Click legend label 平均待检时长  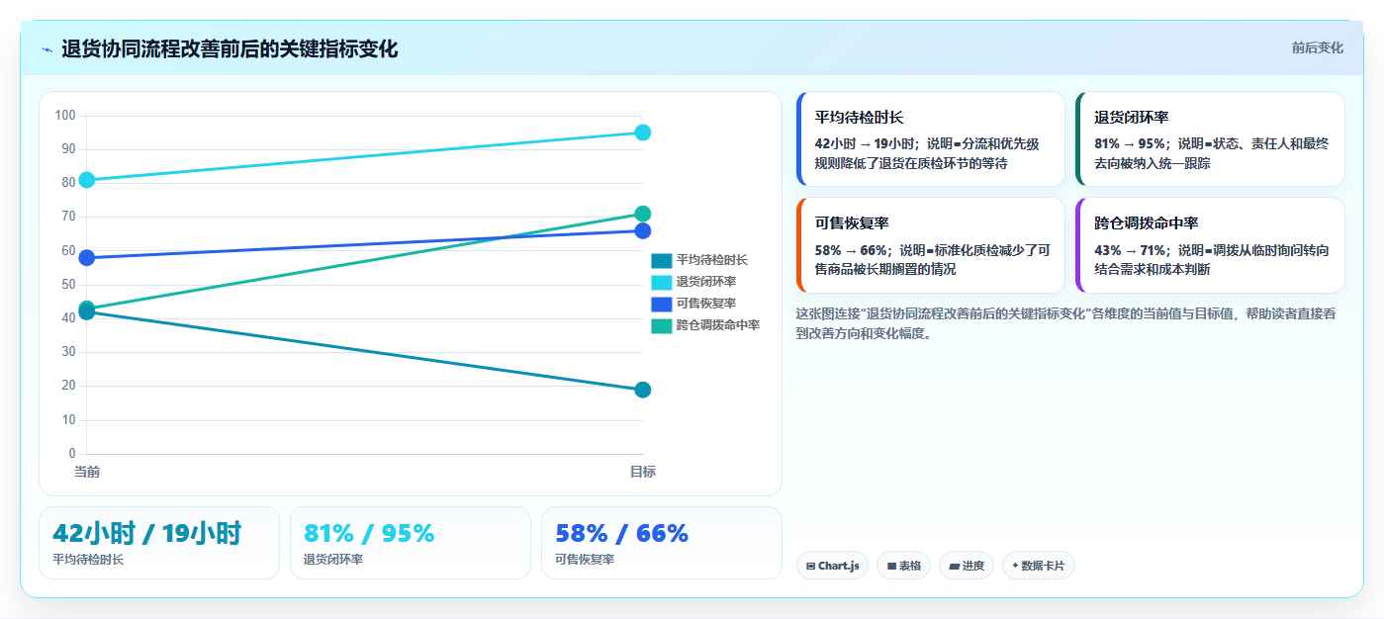pos(712,260)
